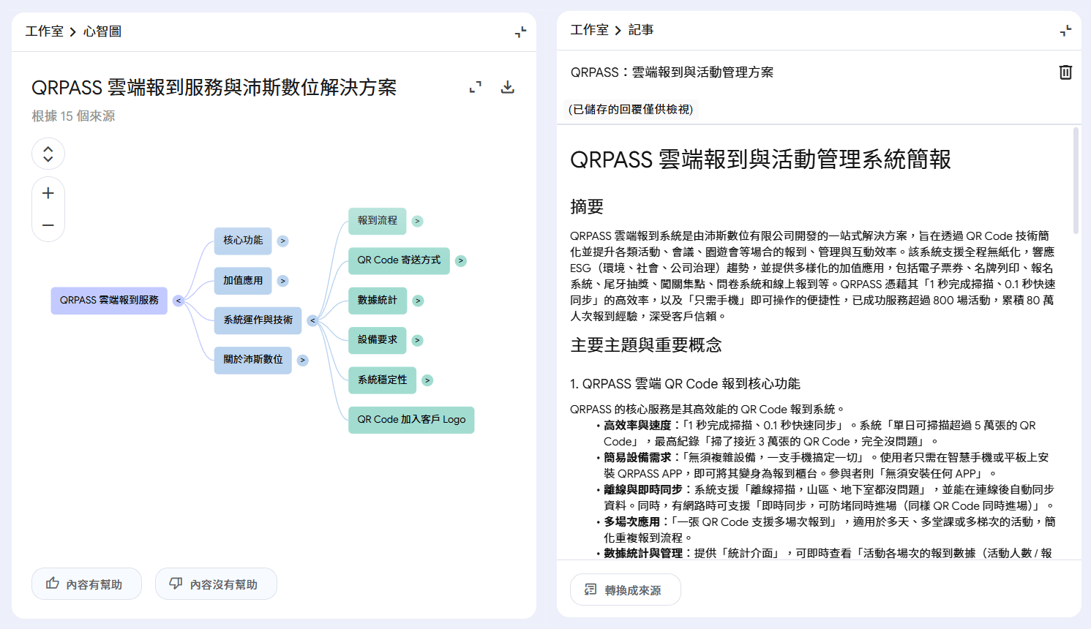Mark content as not helpful
This screenshot has width=1091, height=629.
pyautogui.click(x=216, y=584)
